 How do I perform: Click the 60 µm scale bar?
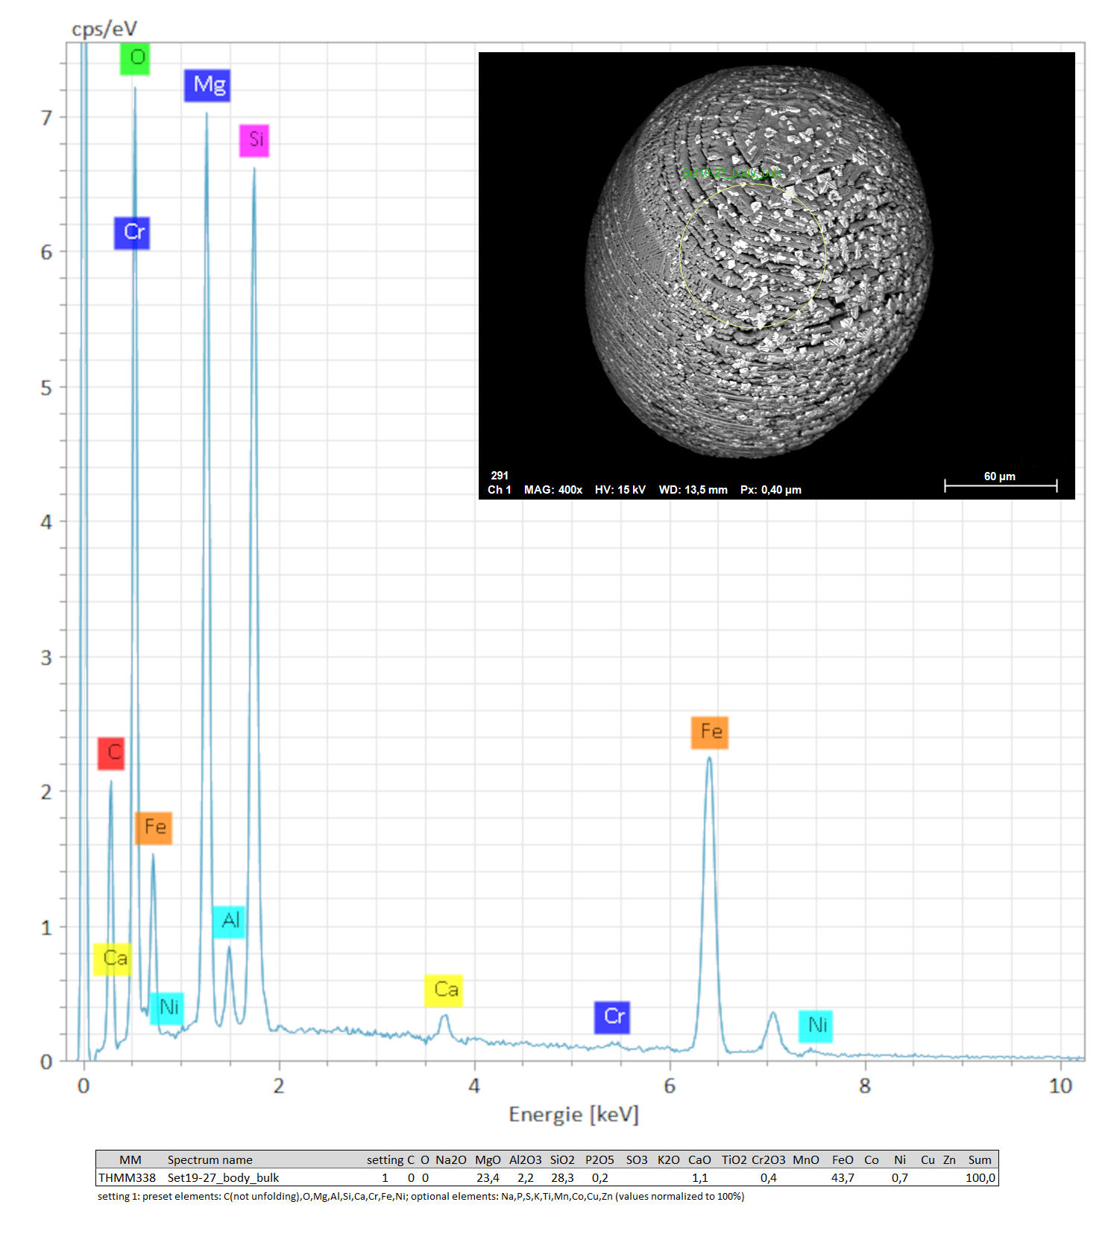(1000, 485)
